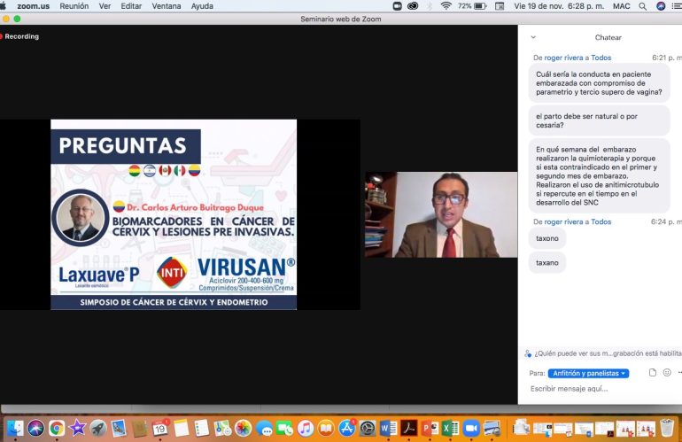Click the Recording indicator
Viewport: 682px width, 442px height.
click(20, 36)
